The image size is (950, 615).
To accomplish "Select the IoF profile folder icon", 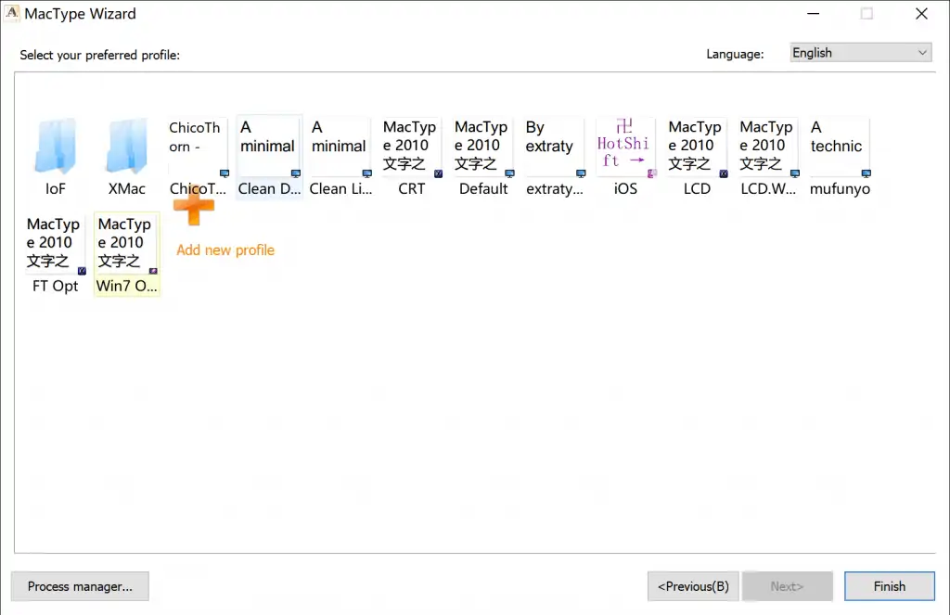I will 55,146.
